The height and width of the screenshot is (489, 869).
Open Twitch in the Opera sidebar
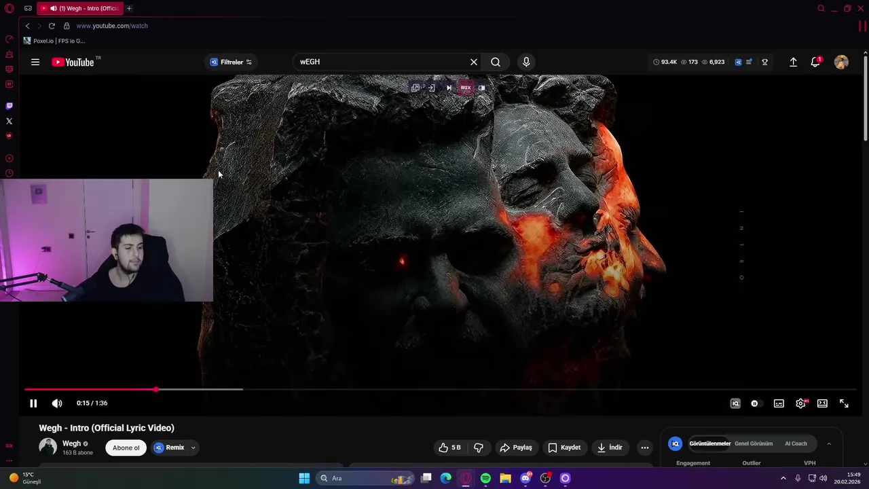point(9,106)
